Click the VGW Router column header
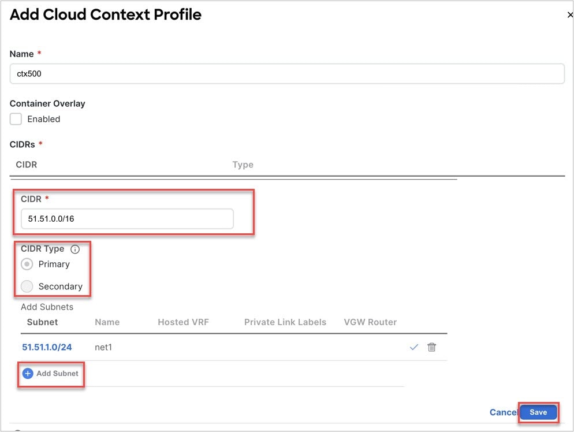The image size is (574, 432). click(x=370, y=322)
